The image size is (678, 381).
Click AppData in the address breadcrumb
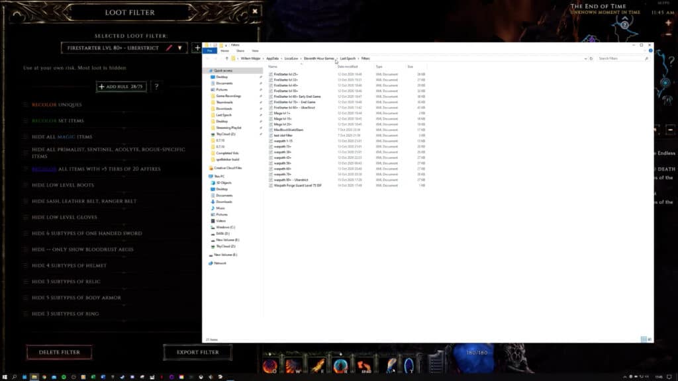(x=272, y=58)
